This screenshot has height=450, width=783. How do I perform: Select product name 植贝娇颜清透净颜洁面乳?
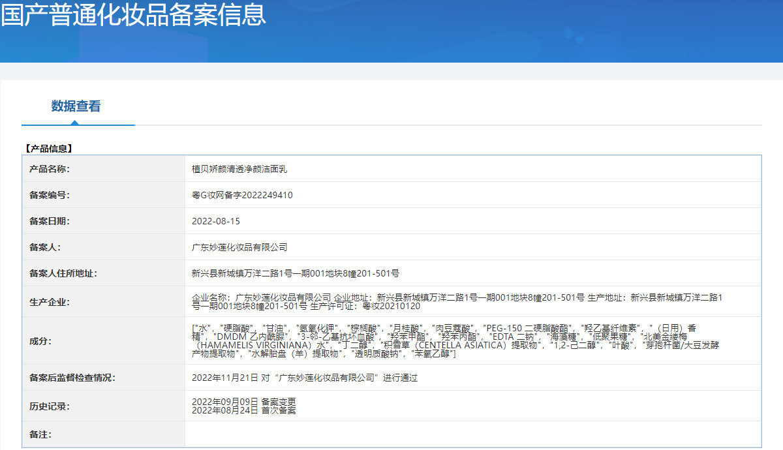(239, 169)
